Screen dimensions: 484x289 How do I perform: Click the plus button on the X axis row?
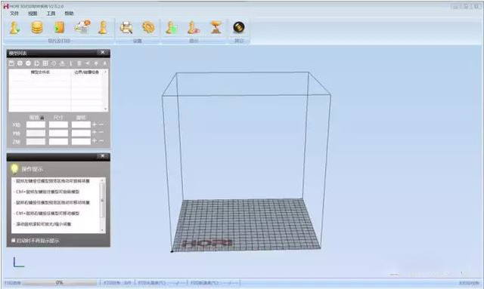(95, 125)
